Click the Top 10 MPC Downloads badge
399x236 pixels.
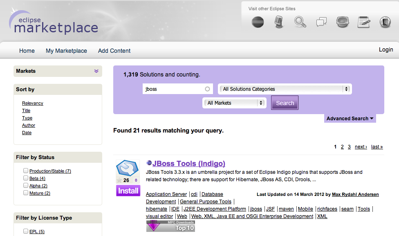coord(170,226)
